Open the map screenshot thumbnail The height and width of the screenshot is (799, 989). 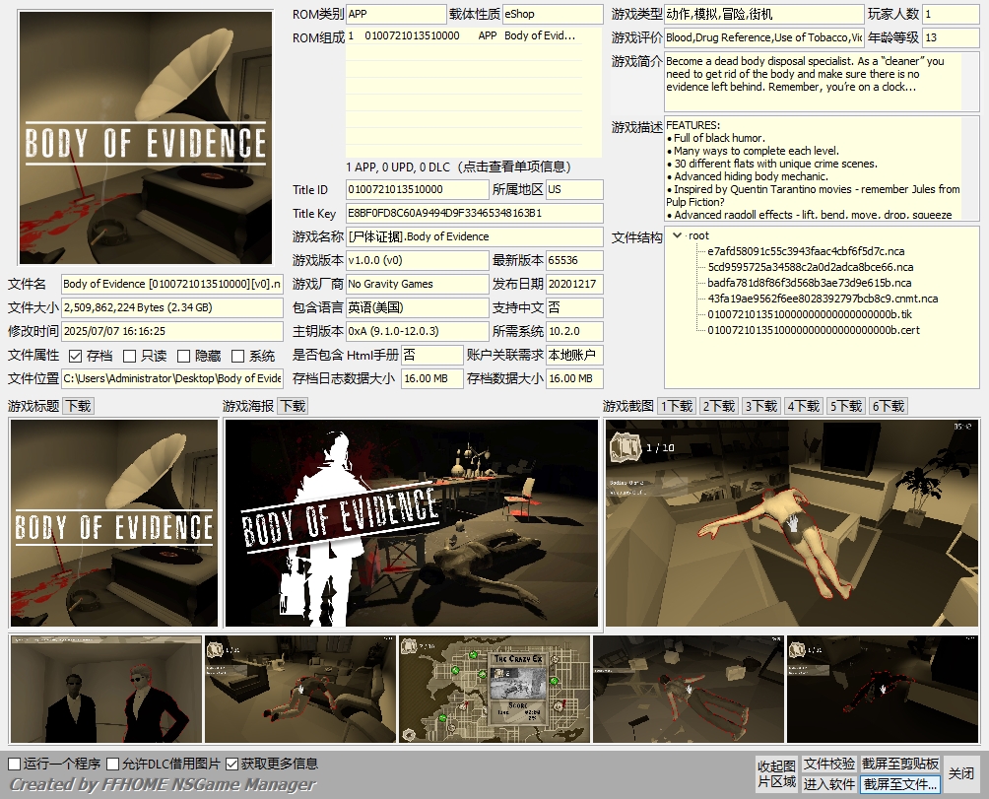(494, 689)
